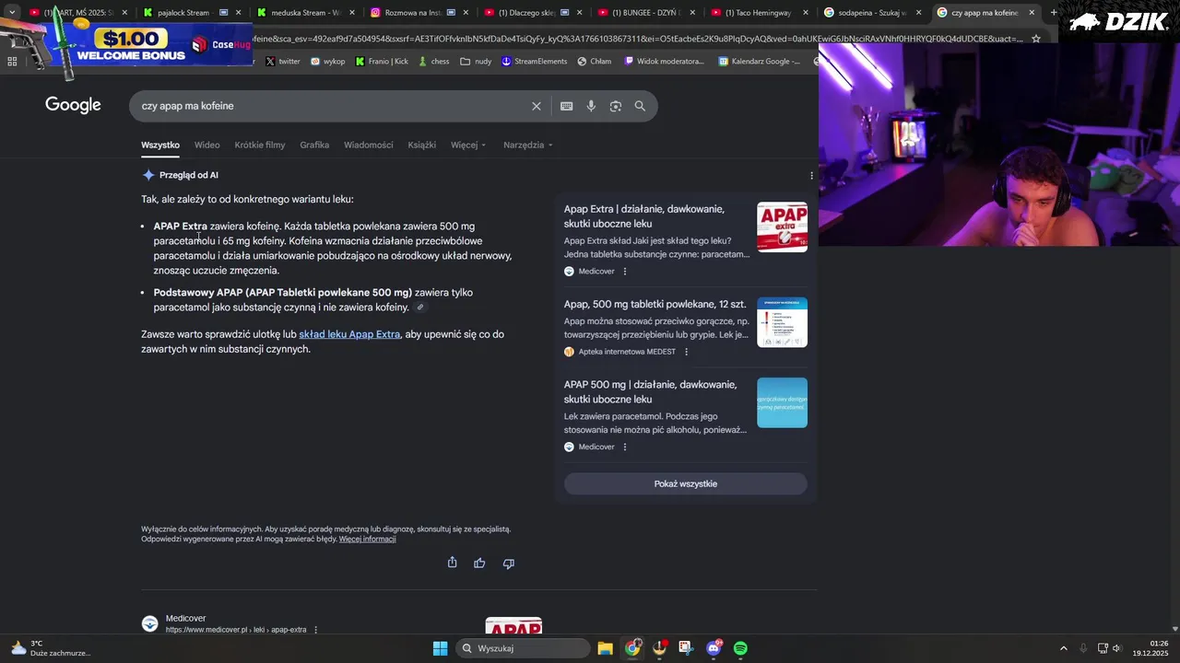Open the nudy bookmarks folder

point(476,62)
